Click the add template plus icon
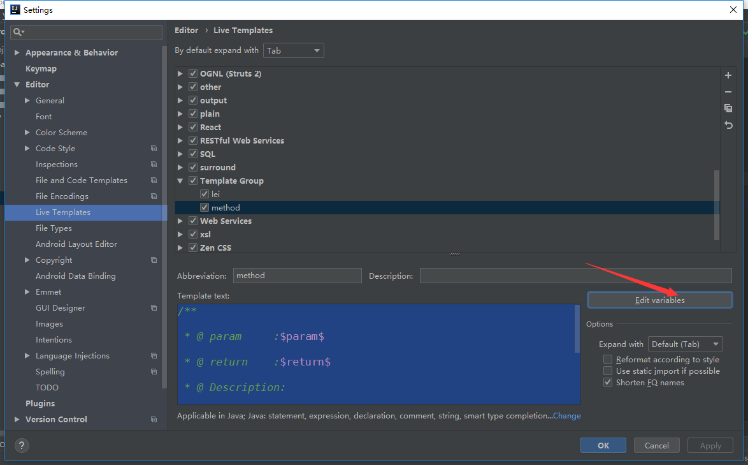This screenshot has width=748, height=465. [728, 75]
